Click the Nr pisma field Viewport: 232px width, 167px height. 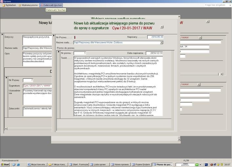click(x=80, y=53)
